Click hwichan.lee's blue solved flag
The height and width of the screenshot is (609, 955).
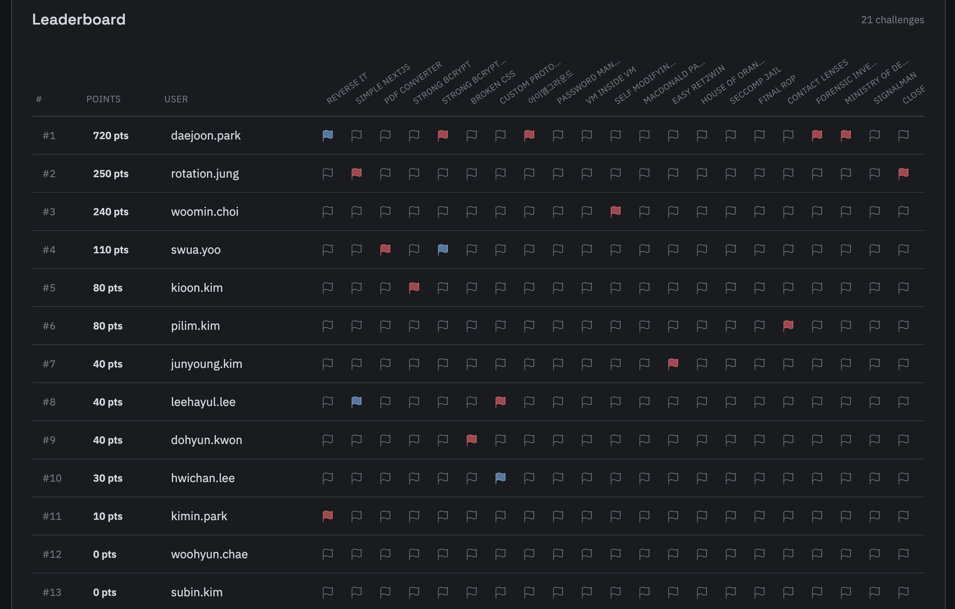[x=501, y=478]
